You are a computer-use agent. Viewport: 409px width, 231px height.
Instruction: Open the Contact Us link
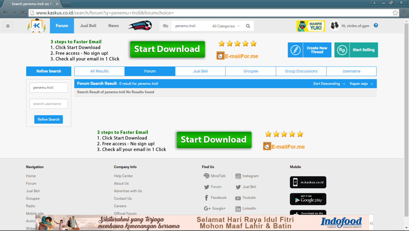click(123, 198)
